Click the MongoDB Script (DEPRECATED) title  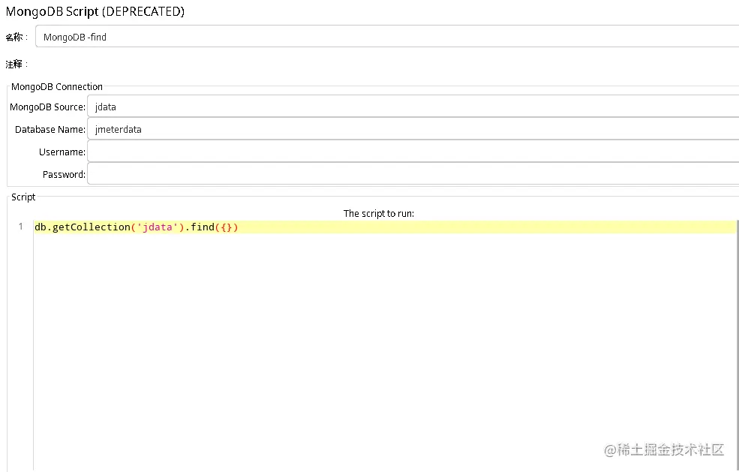[95, 11]
